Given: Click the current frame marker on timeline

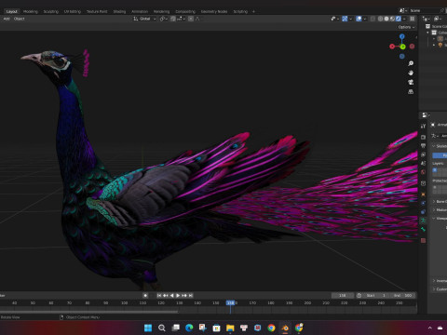Looking at the screenshot, I should click(x=231, y=302).
